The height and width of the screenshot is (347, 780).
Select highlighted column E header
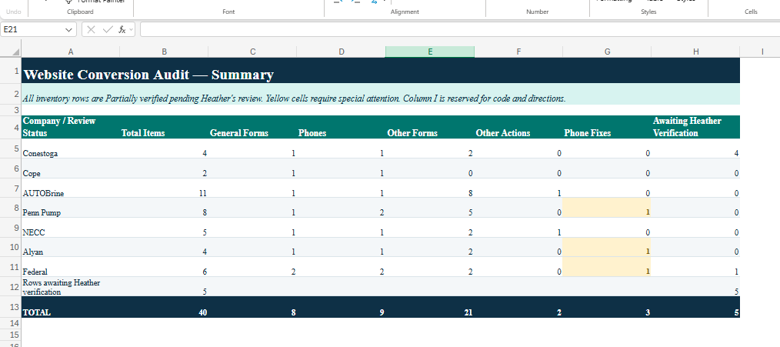click(x=430, y=52)
